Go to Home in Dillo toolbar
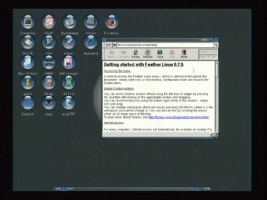The image size is (267, 200). (135, 54)
